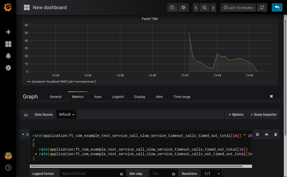This screenshot has width=287, height=177.
Task: Switch to the Axes tab
Action: (x=98, y=97)
